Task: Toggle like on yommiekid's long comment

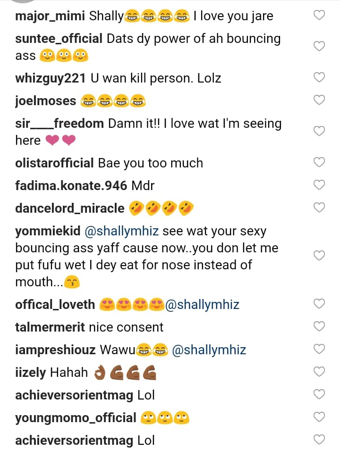Action: point(320,256)
